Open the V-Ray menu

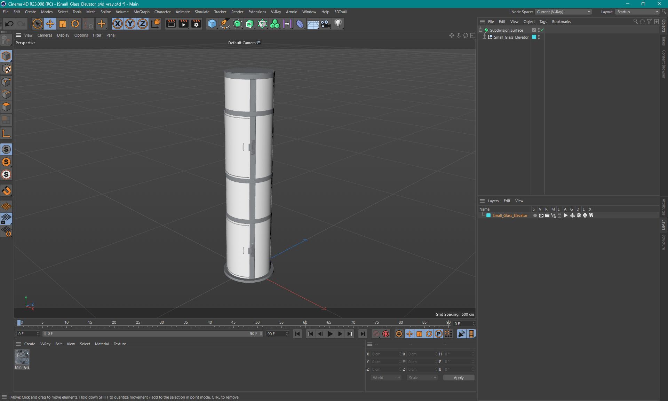pos(276,12)
